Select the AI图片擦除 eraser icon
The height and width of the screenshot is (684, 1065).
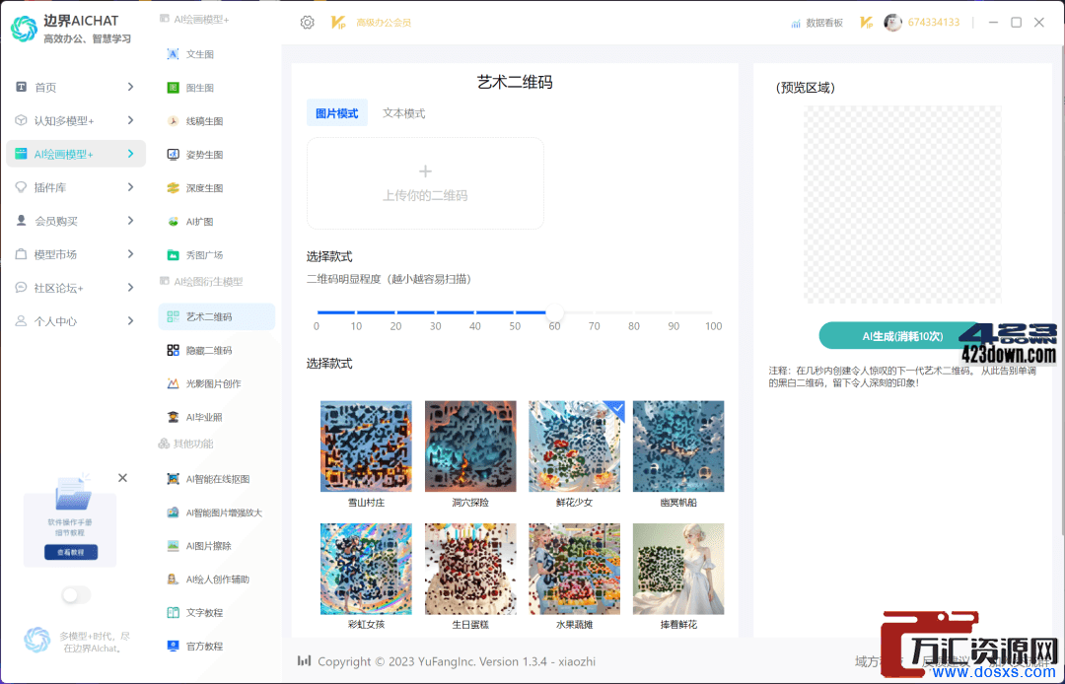pyautogui.click(x=173, y=546)
